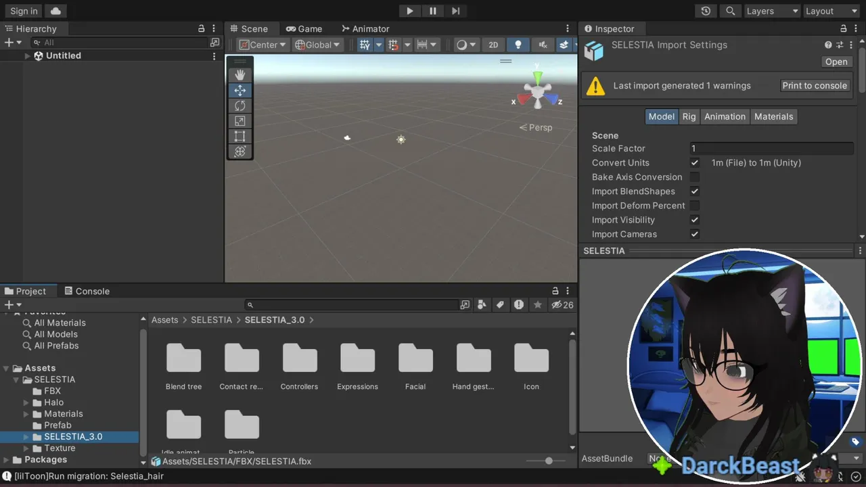Toggle grid snapping magnet icon
Screen dimensions: 866x487
click(x=393, y=45)
